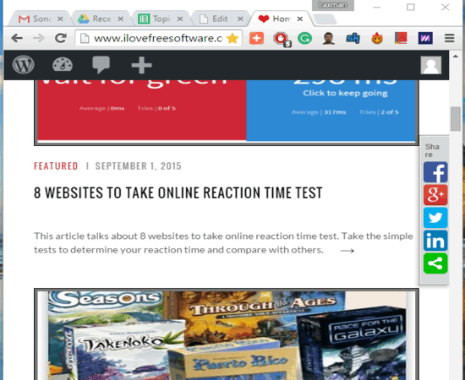The width and height of the screenshot is (465, 380).
Task: Close the Gmail tab
Action: click(60, 19)
